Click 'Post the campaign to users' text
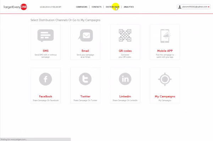 pyautogui.click(x=165, y=56)
